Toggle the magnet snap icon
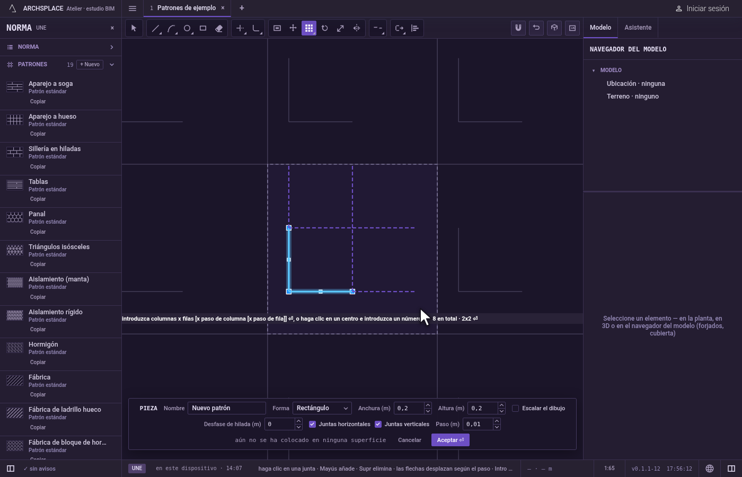Screen dimensions: 742x477 coord(518,28)
